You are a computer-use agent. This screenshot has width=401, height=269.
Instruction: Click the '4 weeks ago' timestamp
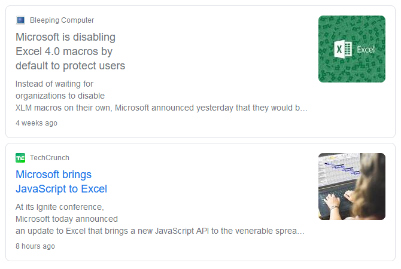37,123
